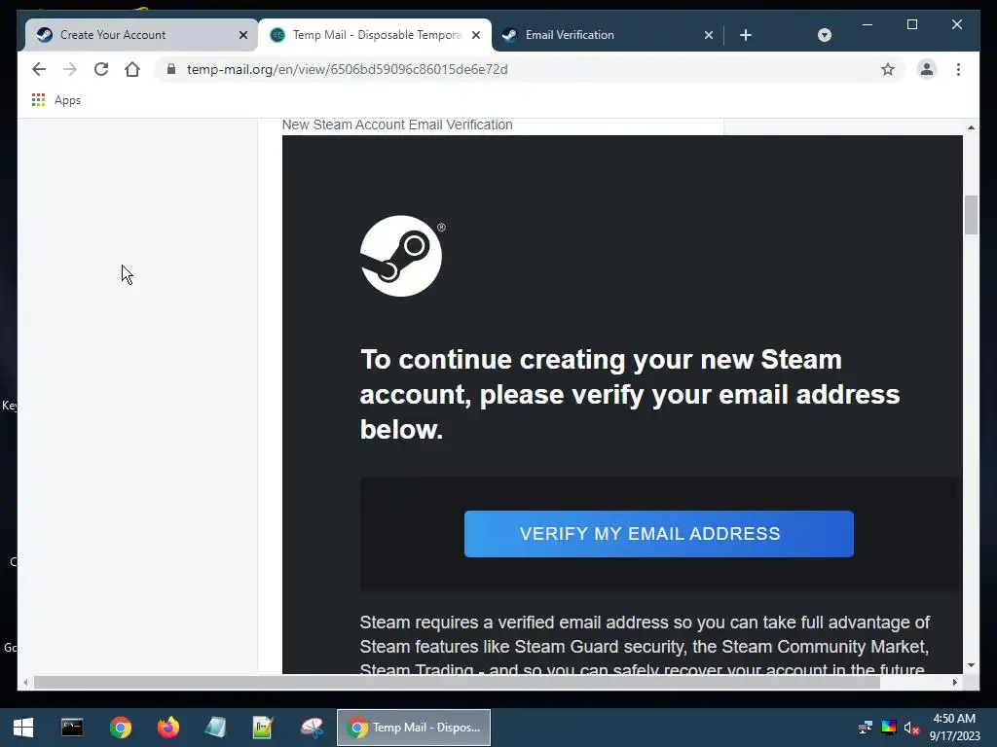The height and width of the screenshot is (747, 997).
Task: Click the scroll left arrow
Action: click(x=24, y=682)
